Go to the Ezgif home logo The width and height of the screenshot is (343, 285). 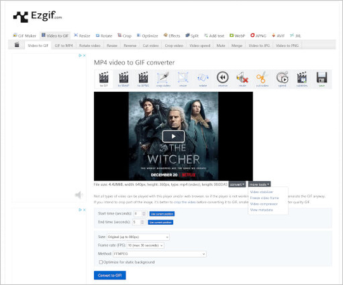click(37, 16)
